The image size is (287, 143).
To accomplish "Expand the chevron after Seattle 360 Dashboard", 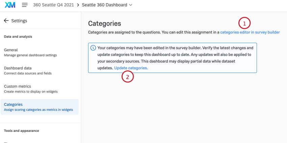I will coord(131,5).
